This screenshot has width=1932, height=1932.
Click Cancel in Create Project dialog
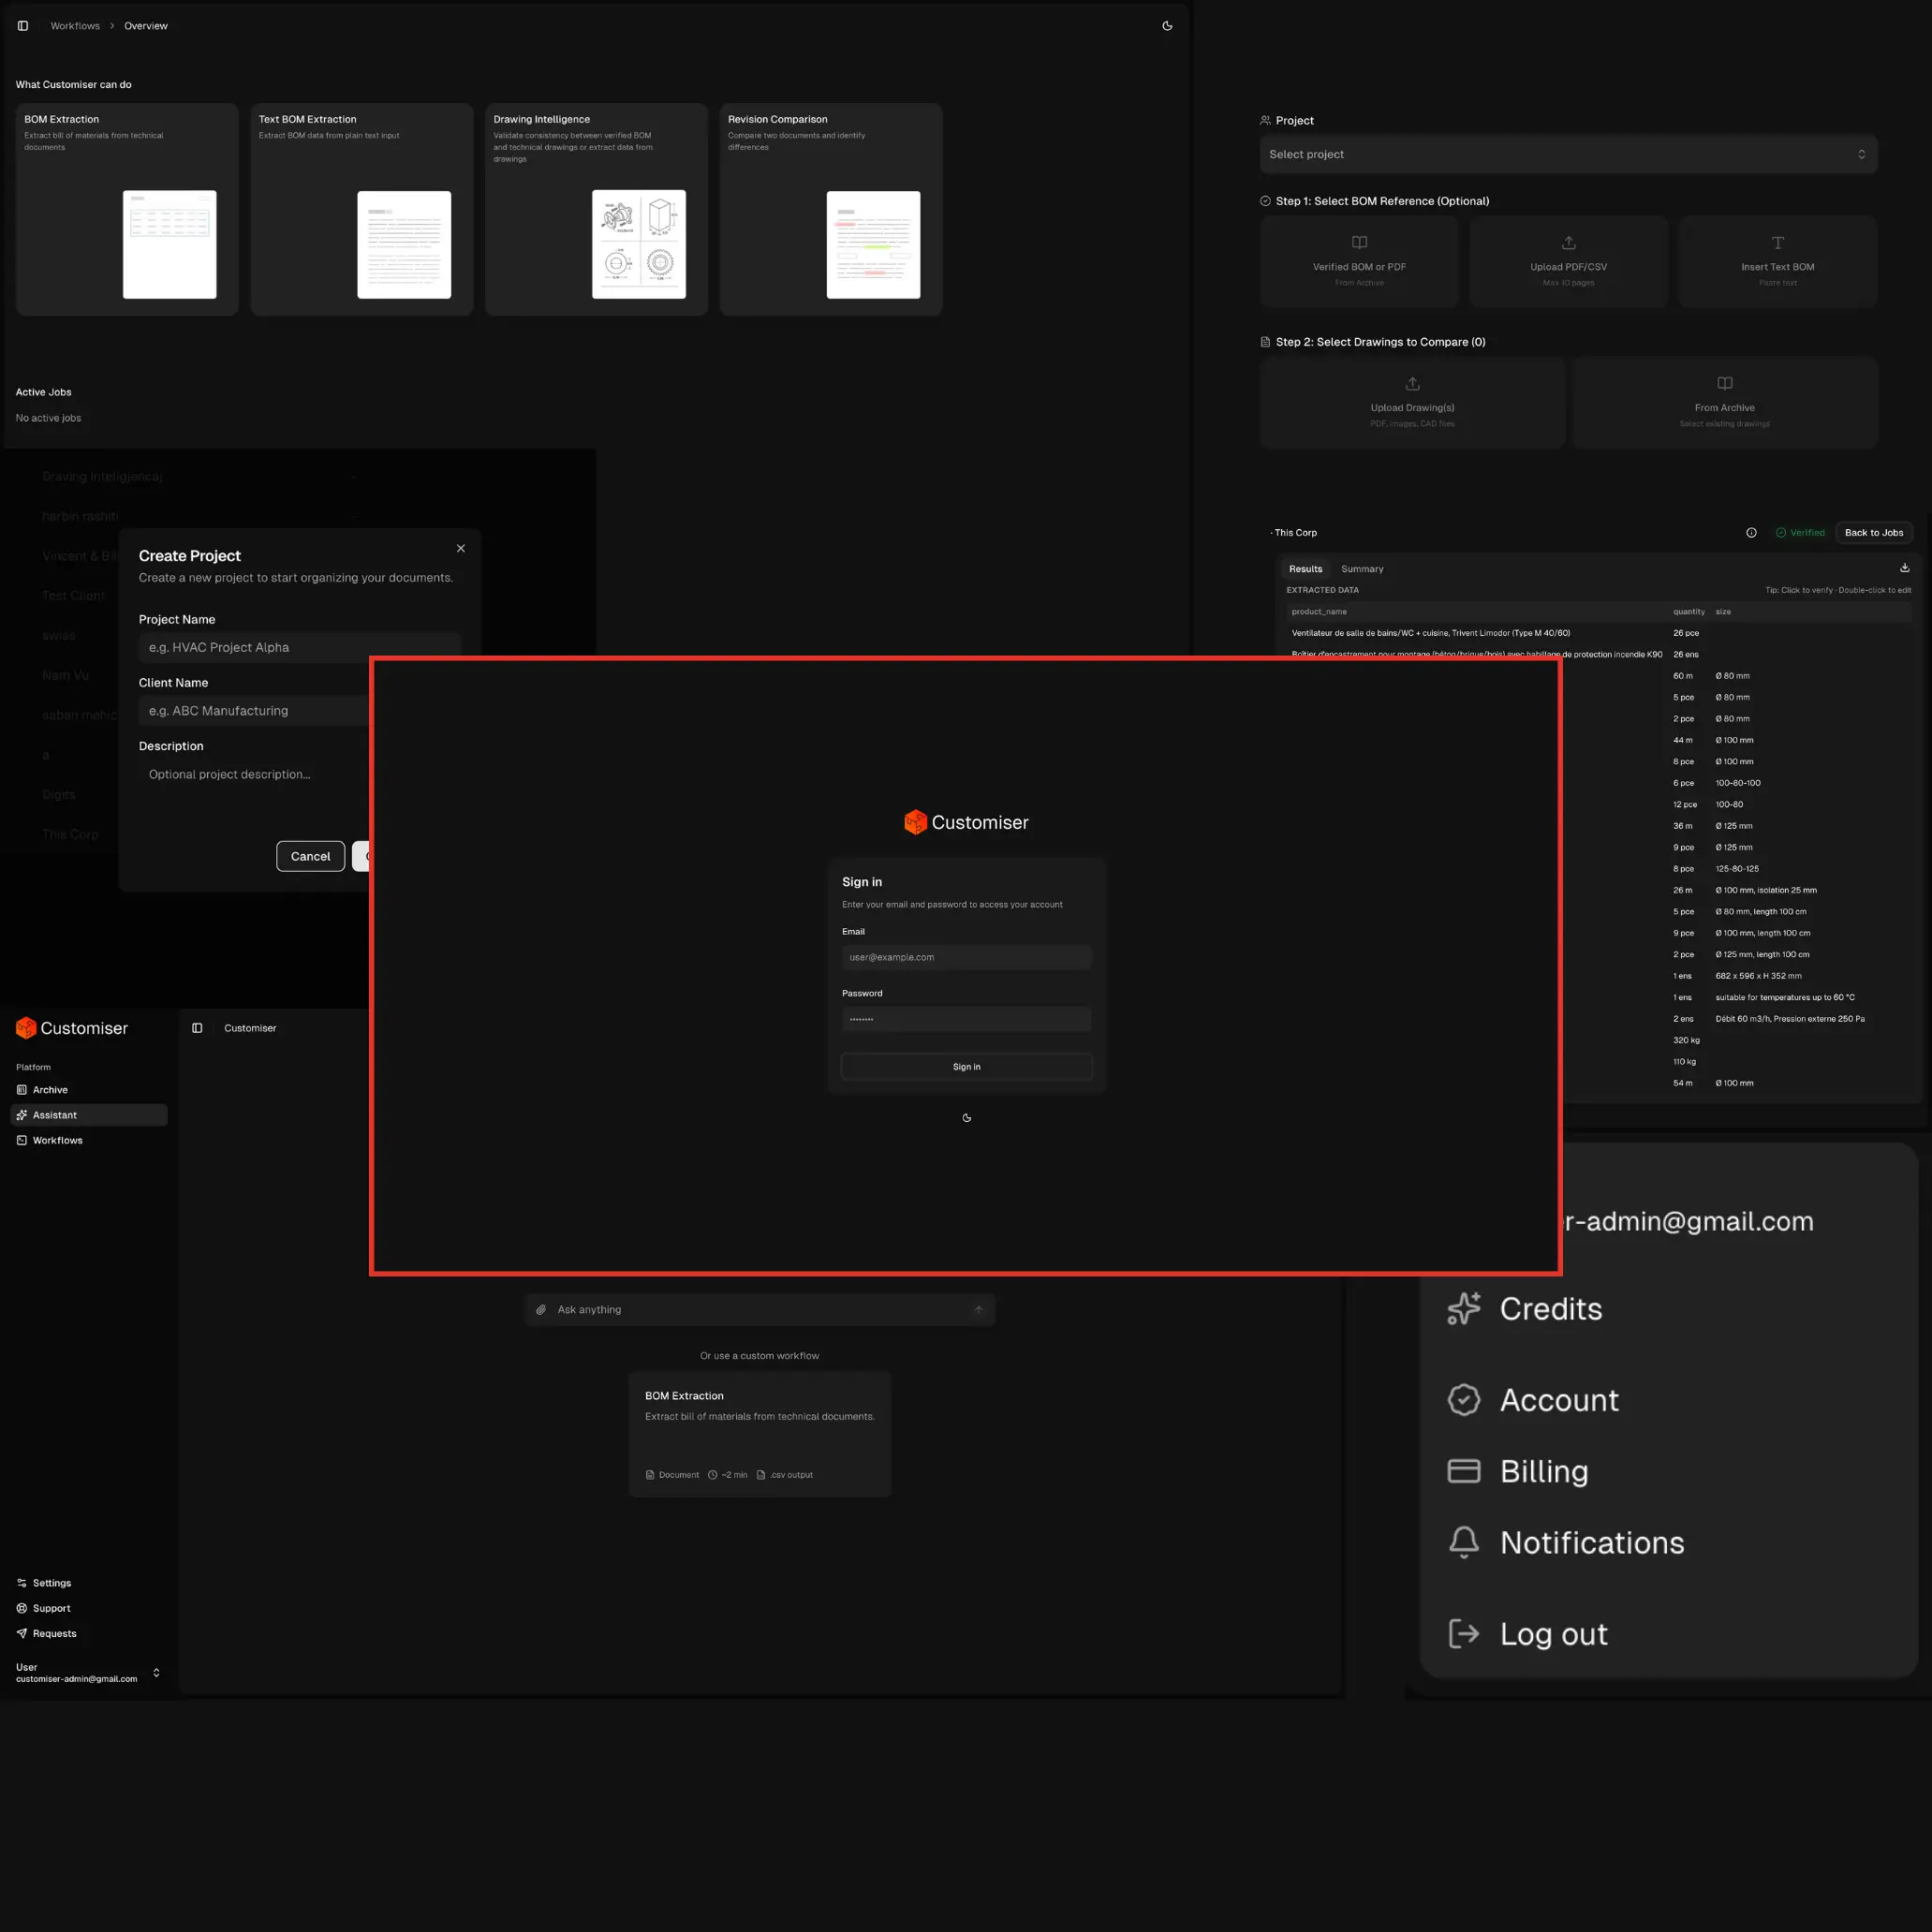[x=310, y=856]
